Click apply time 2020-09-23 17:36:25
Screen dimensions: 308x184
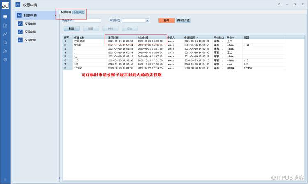[x=198, y=60]
